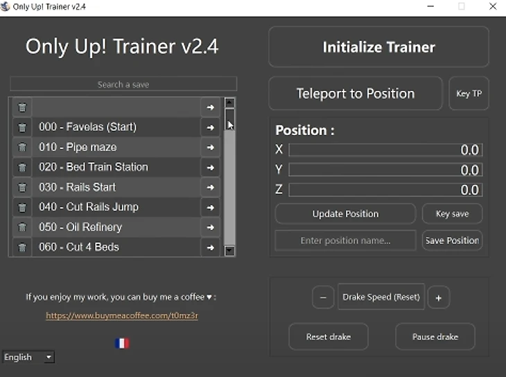Click the Key TP button
The height and width of the screenshot is (377, 506).
(x=469, y=94)
